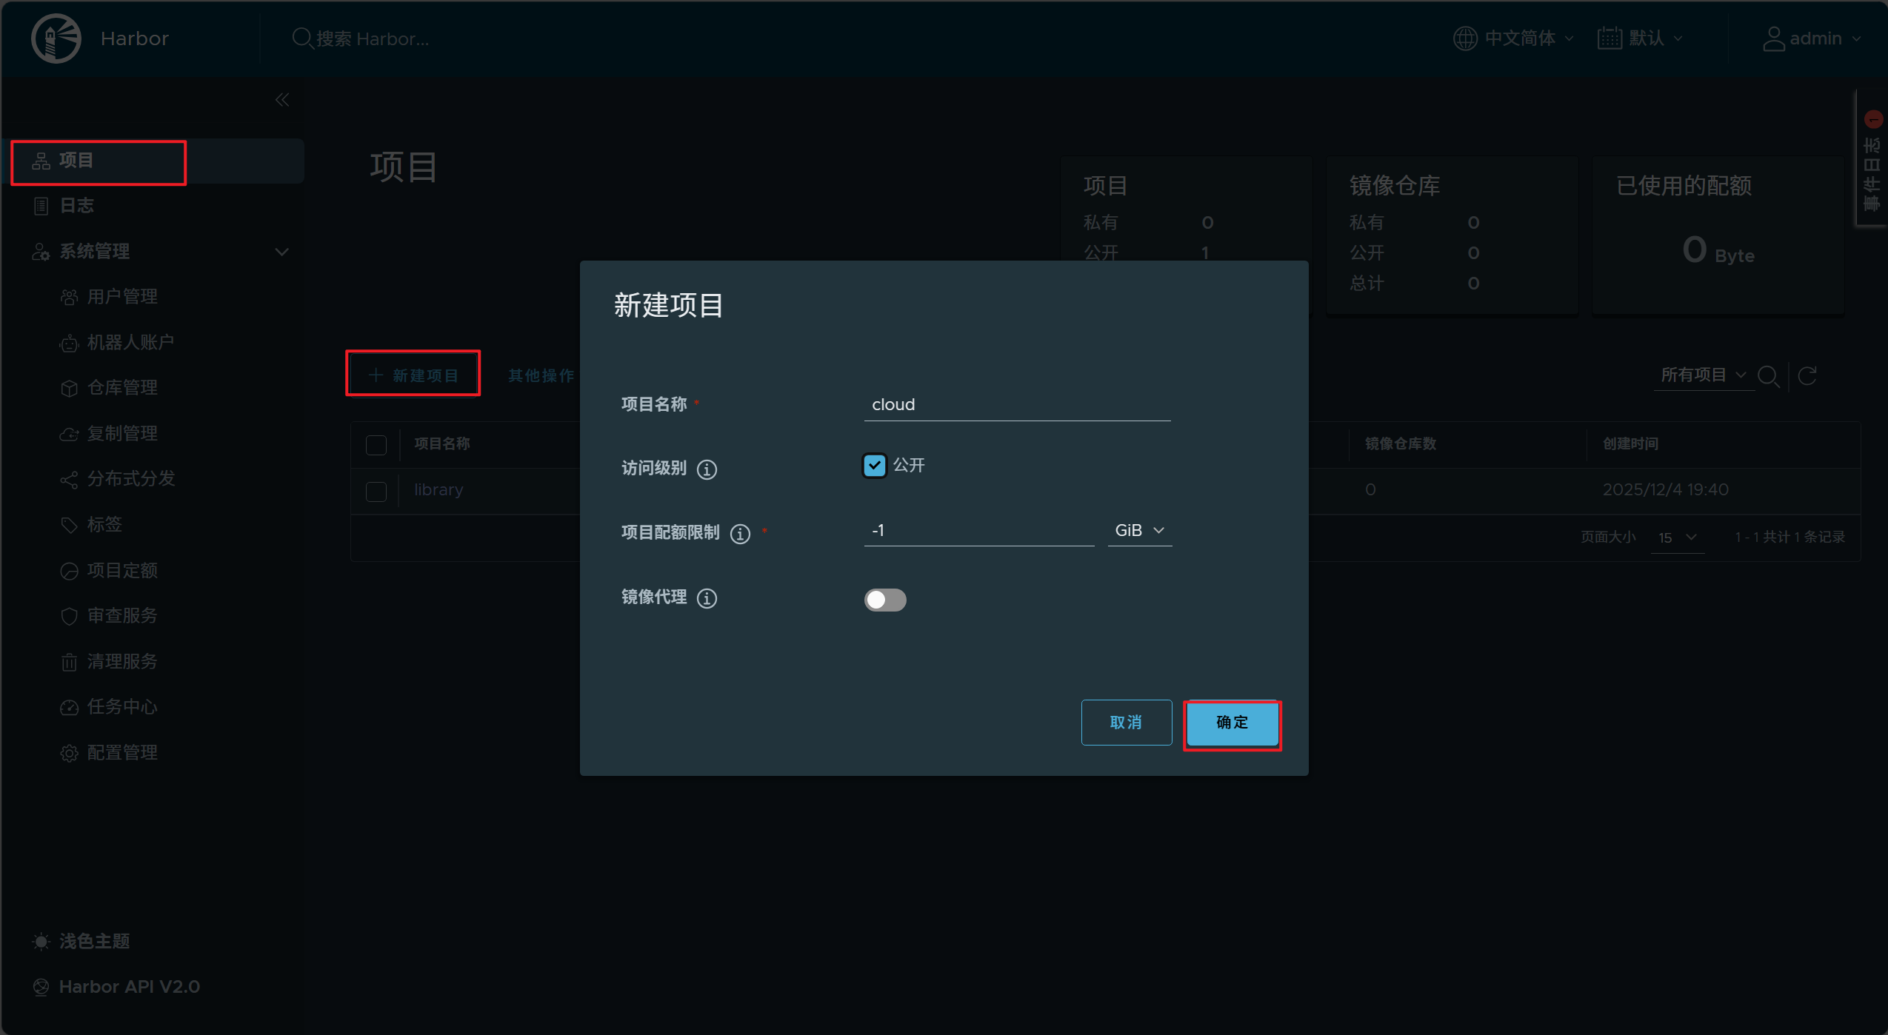Image resolution: width=1888 pixels, height=1035 pixels.
Task: Check the library project row checkbox
Action: click(x=376, y=491)
